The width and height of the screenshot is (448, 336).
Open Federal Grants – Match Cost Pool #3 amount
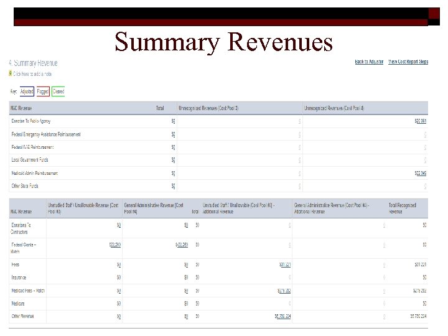115,245
